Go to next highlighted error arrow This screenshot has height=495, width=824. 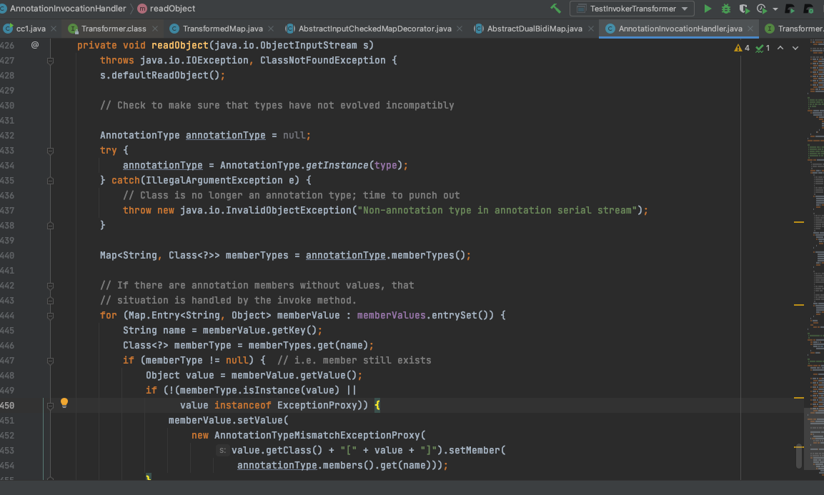point(795,48)
